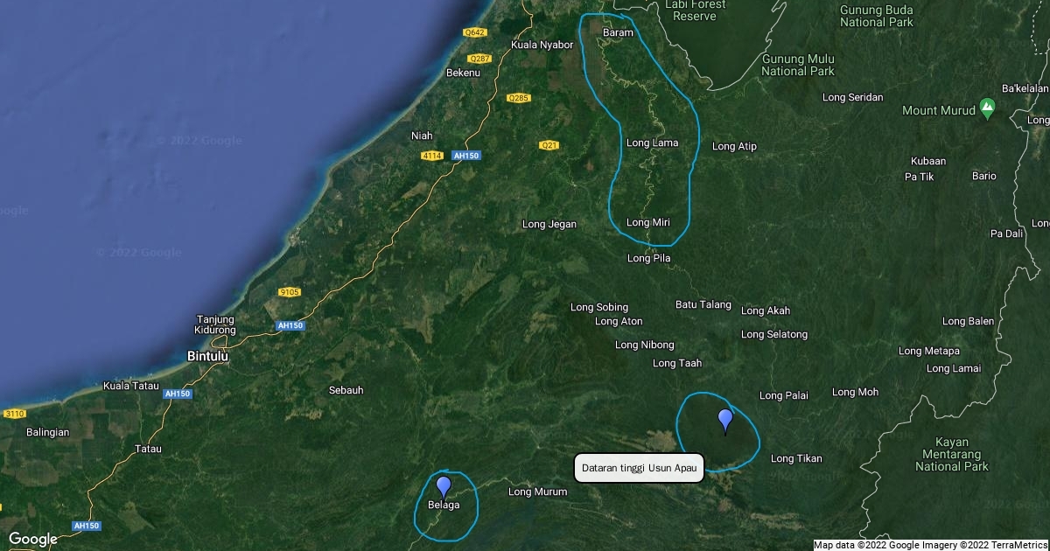
Task: Click the 3110 road shield
Action: coord(15,413)
